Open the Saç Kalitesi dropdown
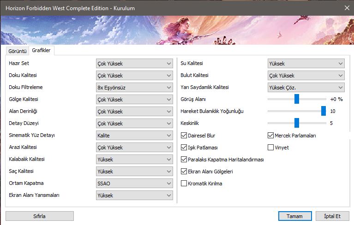This screenshot has width=354, height=225. 134,172
